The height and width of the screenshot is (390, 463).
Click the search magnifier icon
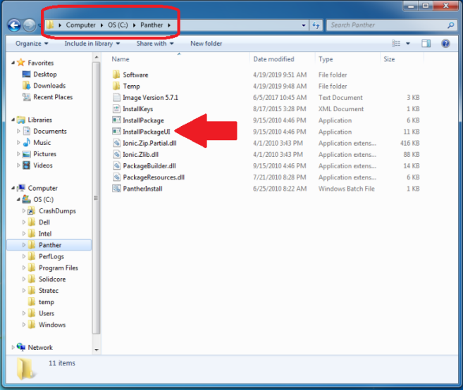(x=451, y=25)
